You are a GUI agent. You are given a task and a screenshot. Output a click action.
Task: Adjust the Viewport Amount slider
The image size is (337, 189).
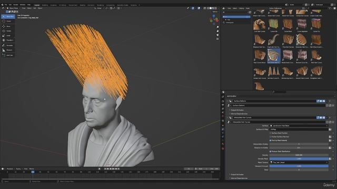[x=299, y=166]
